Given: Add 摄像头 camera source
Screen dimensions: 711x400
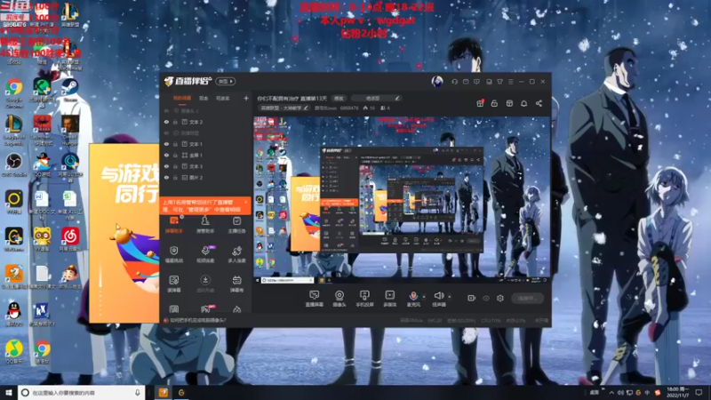Looking at the screenshot, I should coord(340,299).
